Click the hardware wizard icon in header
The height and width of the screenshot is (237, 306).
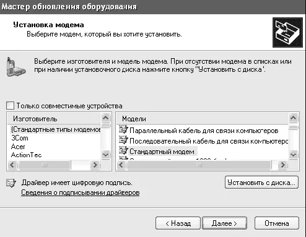[287, 32]
